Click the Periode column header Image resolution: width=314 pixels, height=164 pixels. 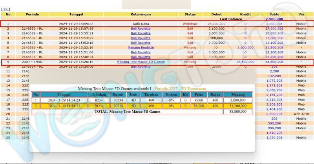point(32,14)
